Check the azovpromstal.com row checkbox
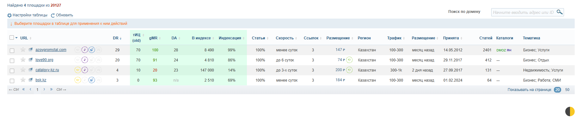 12,50
